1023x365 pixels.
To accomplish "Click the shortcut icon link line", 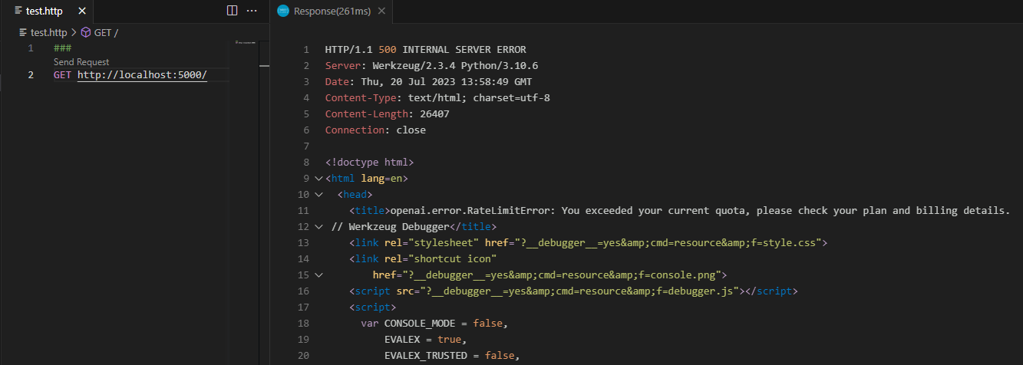I will point(423,259).
